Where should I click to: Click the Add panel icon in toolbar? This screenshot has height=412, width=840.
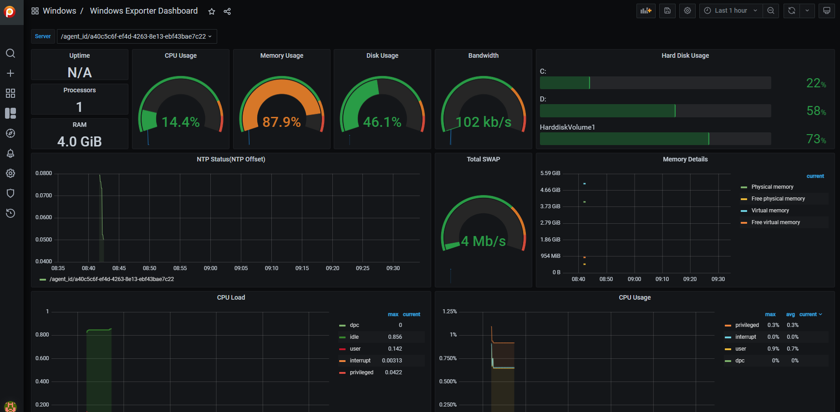646,10
